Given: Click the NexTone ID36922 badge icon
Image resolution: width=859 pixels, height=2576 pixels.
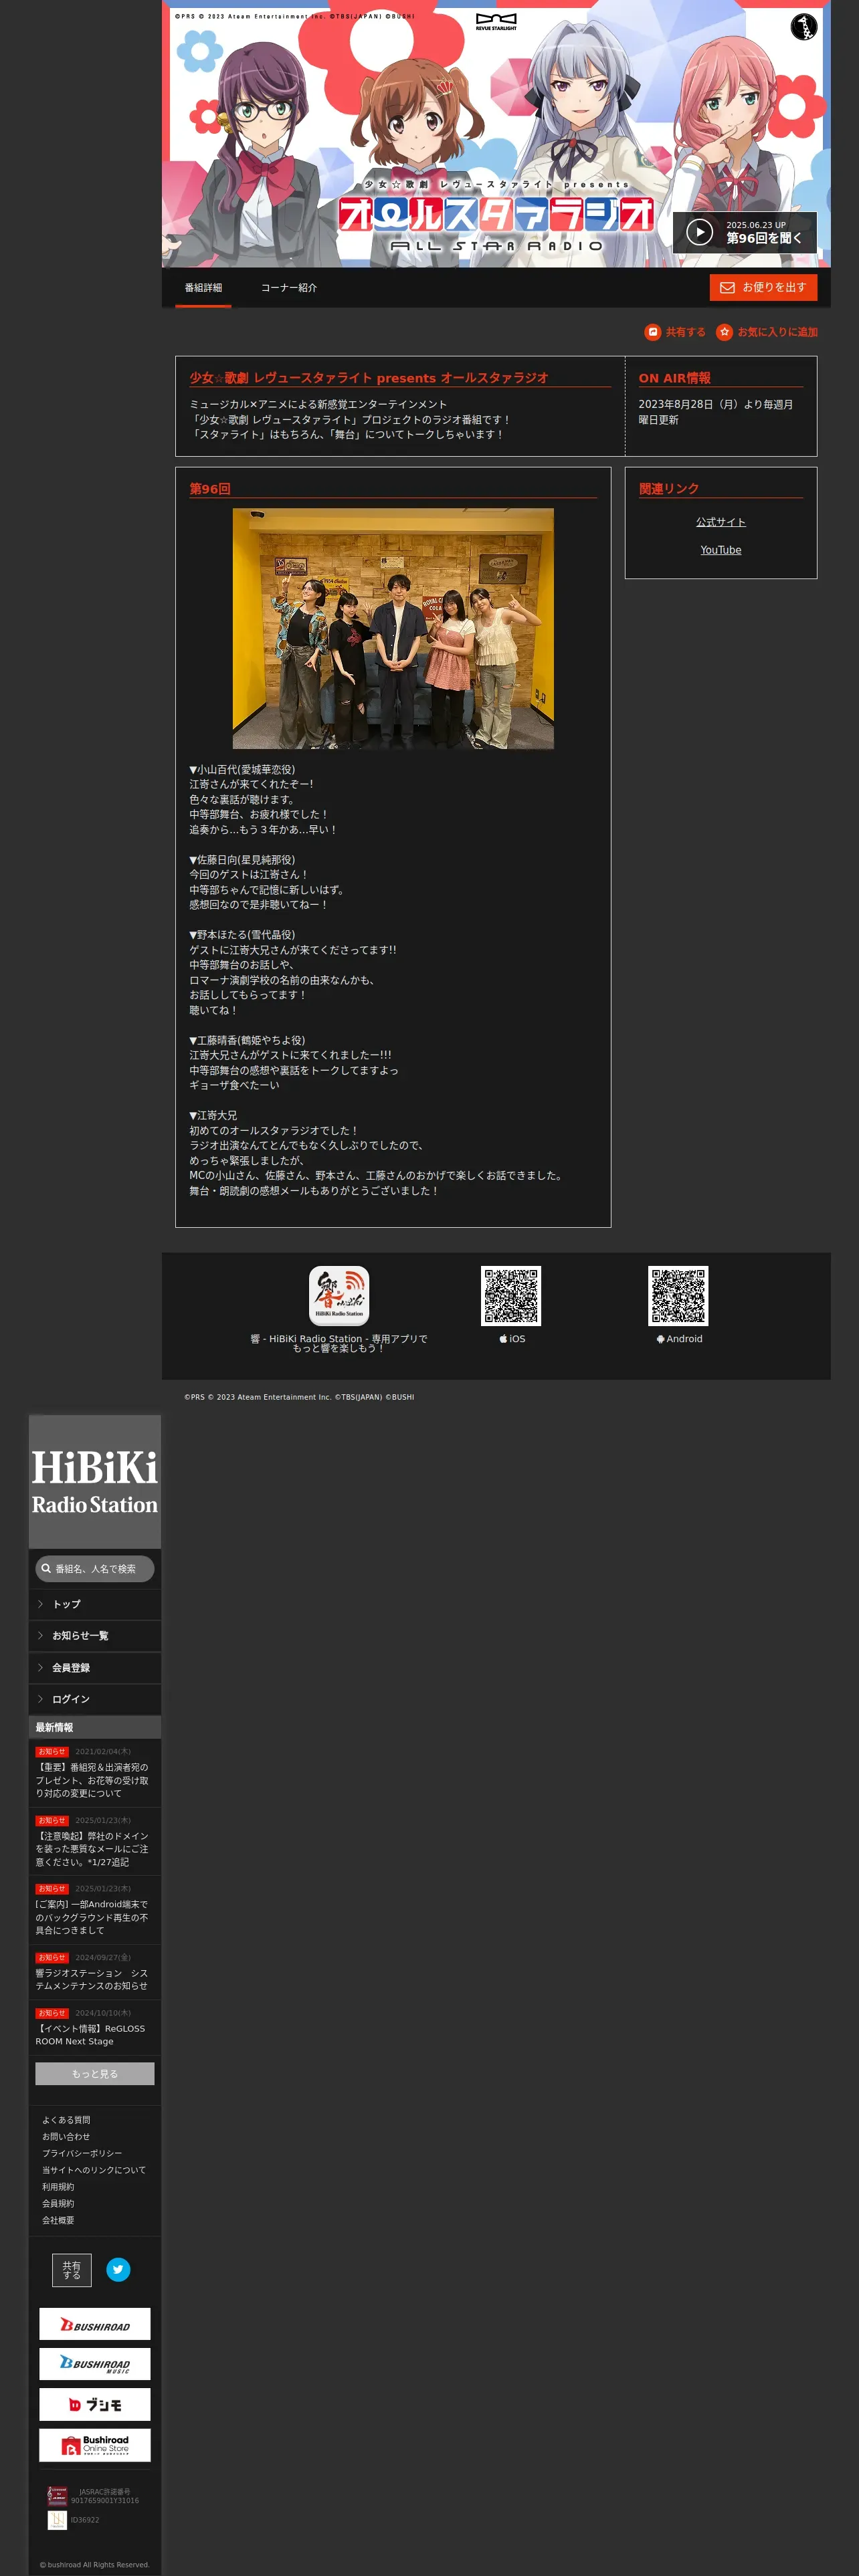Looking at the screenshot, I should point(57,2520).
